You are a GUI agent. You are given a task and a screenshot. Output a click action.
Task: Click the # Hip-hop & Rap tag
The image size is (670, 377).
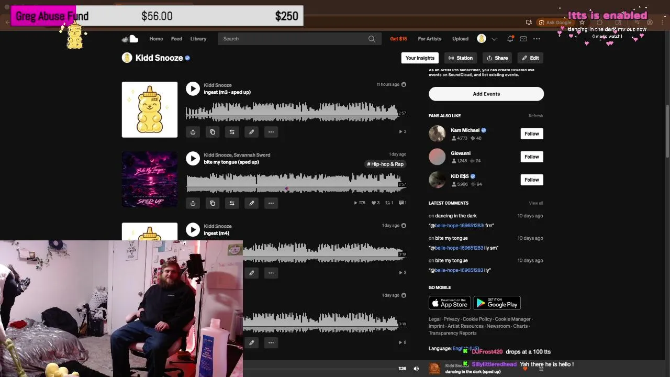385,164
